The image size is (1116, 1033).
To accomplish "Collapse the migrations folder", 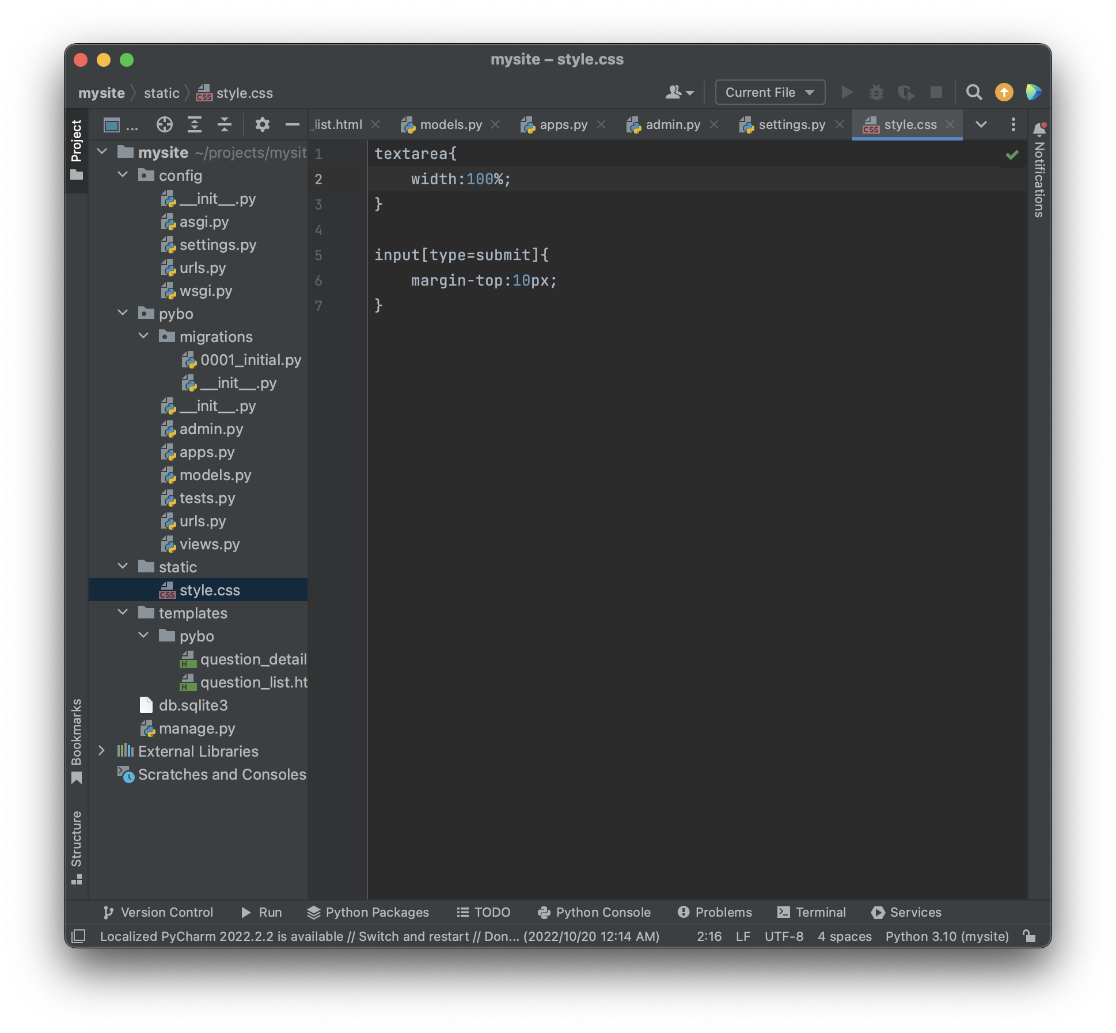I will click(x=143, y=336).
